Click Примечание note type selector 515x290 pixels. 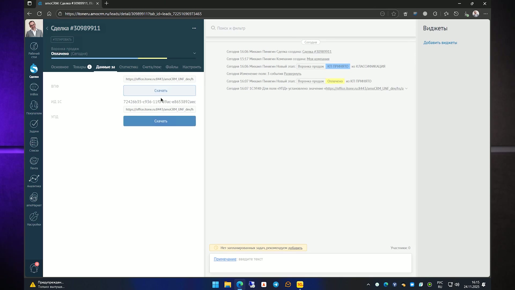[x=225, y=259]
